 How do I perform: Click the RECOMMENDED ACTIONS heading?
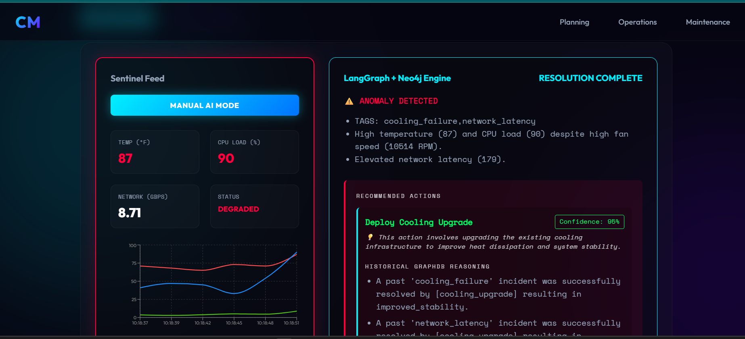coord(398,196)
